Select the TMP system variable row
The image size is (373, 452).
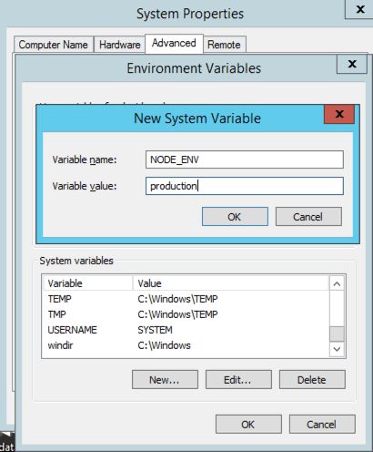[x=186, y=314]
